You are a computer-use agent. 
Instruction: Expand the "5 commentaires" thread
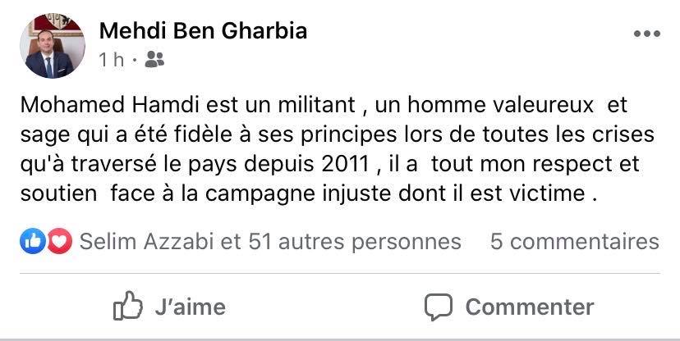pos(574,241)
